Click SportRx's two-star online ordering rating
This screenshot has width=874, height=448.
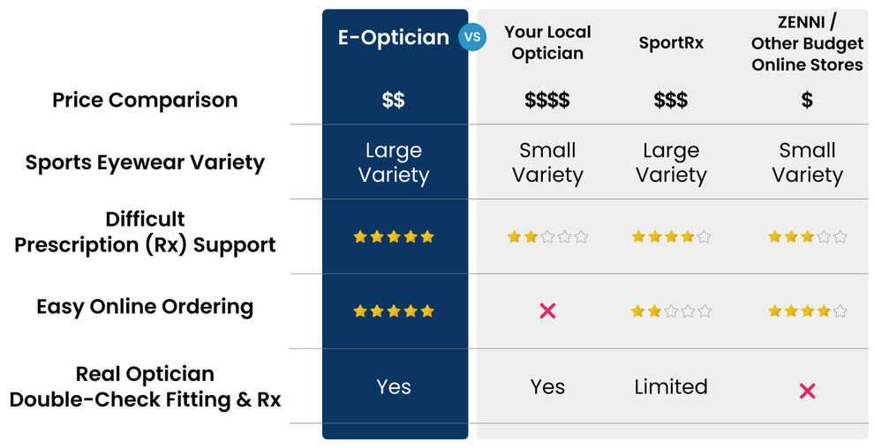pos(671,310)
